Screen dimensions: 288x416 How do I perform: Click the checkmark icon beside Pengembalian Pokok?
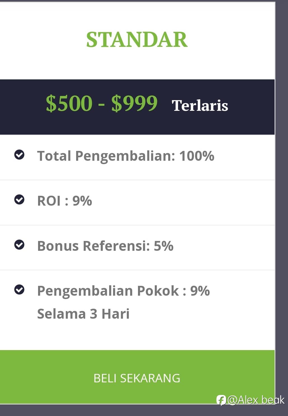pyautogui.click(x=19, y=289)
